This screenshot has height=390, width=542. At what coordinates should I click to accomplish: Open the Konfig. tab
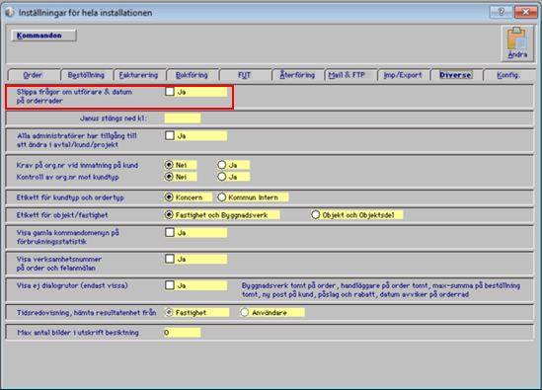coord(508,75)
